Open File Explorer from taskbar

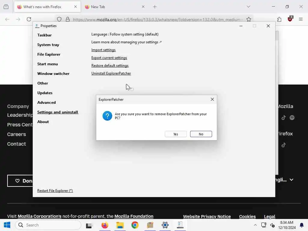point(120,225)
